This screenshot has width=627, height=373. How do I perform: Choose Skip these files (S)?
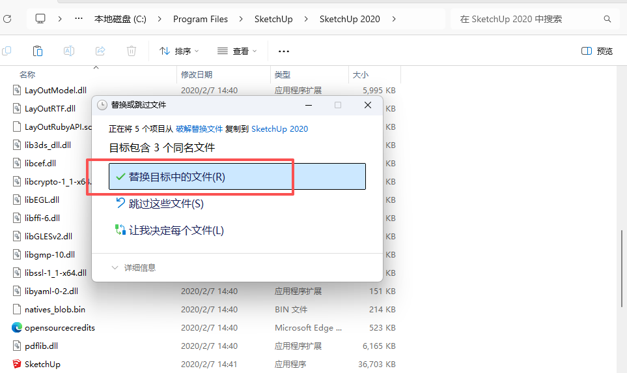pyautogui.click(x=160, y=203)
